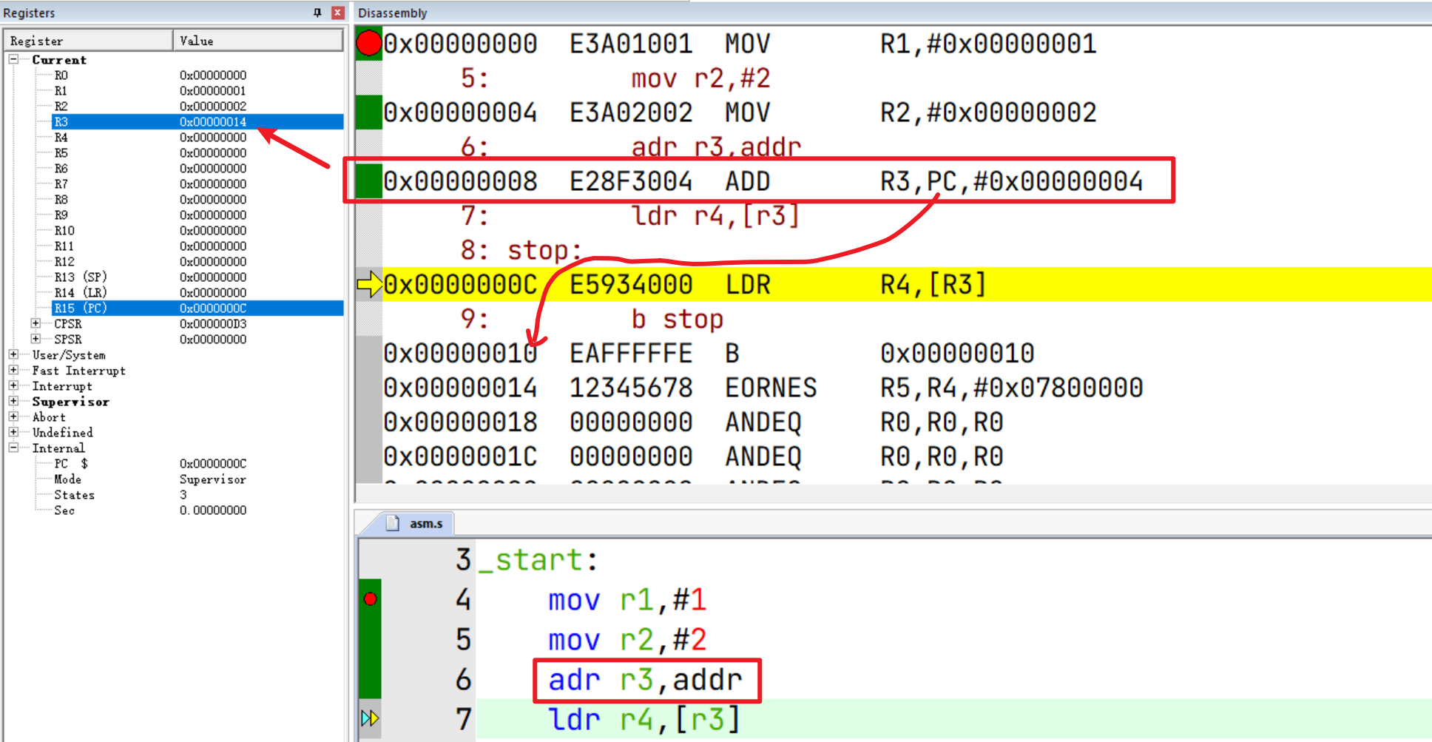The width and height of the screenshot is (1432, 742).
Task: Expand the Abort register group
Action: (13, 416)
